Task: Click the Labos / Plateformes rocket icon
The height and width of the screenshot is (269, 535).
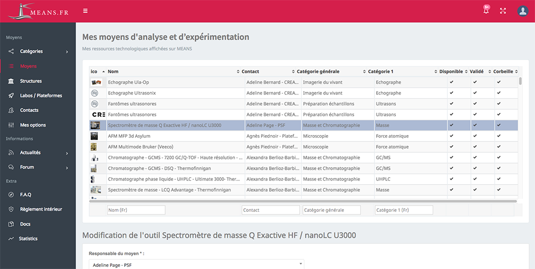Action: tap(11, 96)
